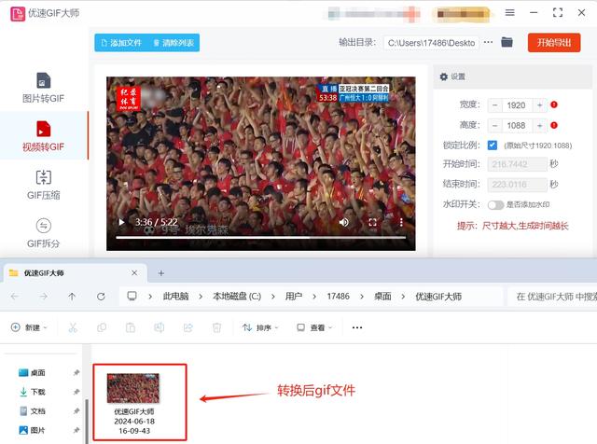
Task: Click the output directory browse ellipsis
Action: tap(488, 42)
